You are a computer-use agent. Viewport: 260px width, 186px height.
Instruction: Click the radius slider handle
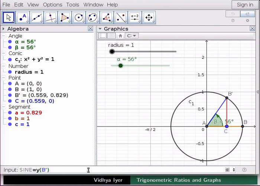pyautogui.click(x=112, y=52)
